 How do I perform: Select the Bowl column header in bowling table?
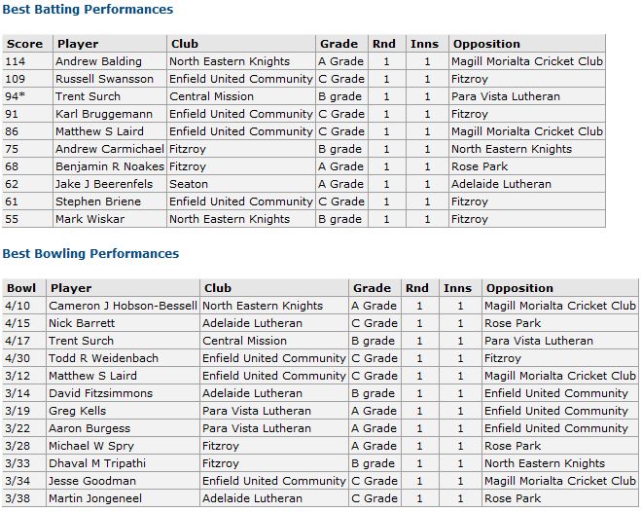click(x=21, y=288)
